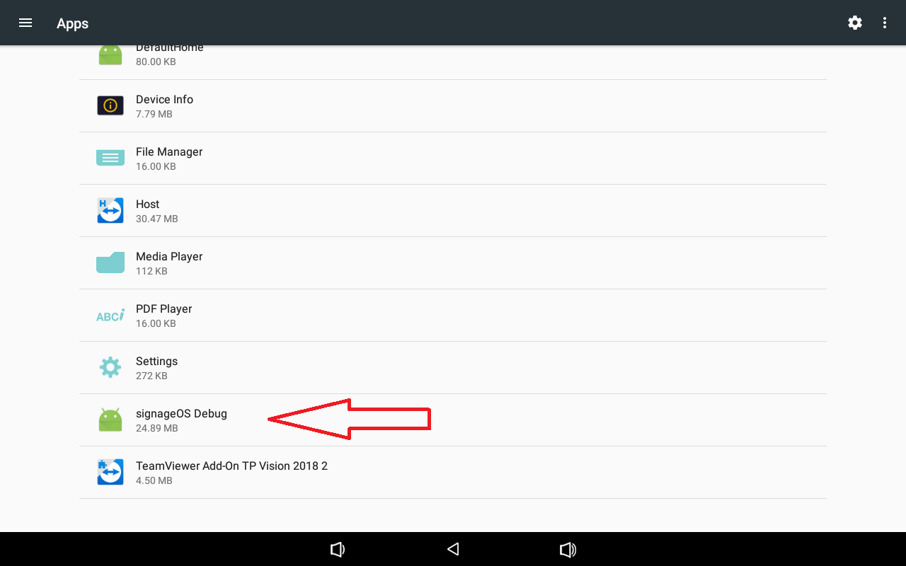Open the signageOS Debug app entry
906x566 pixels.
point(453,420)
